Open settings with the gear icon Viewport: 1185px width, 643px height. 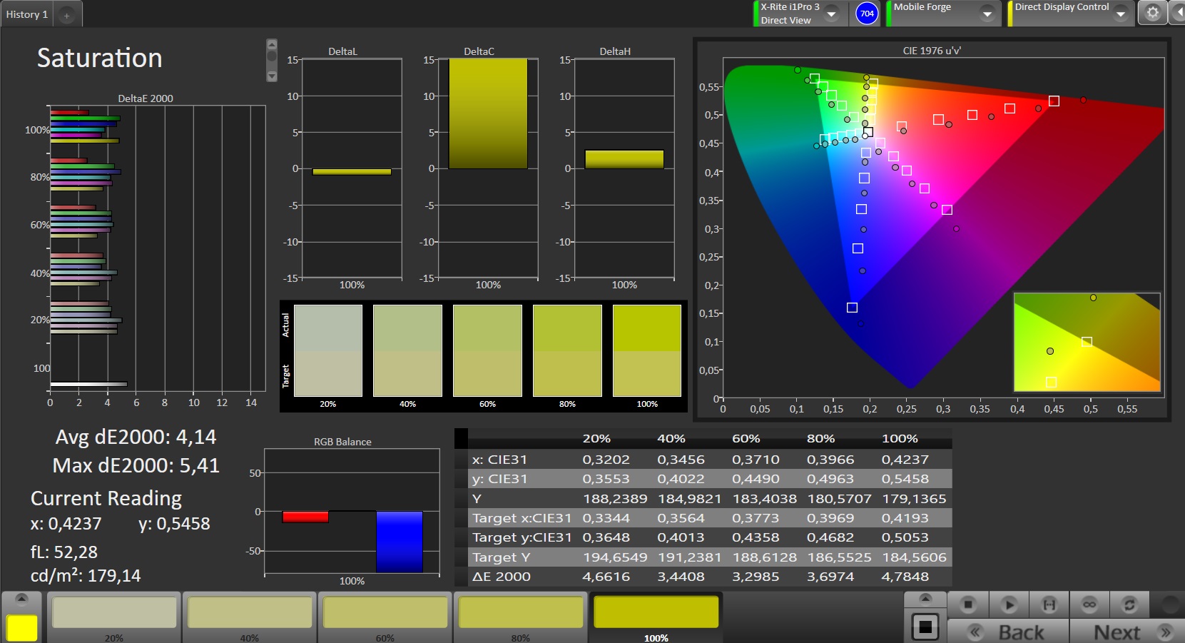click(x=1152, y=13)
